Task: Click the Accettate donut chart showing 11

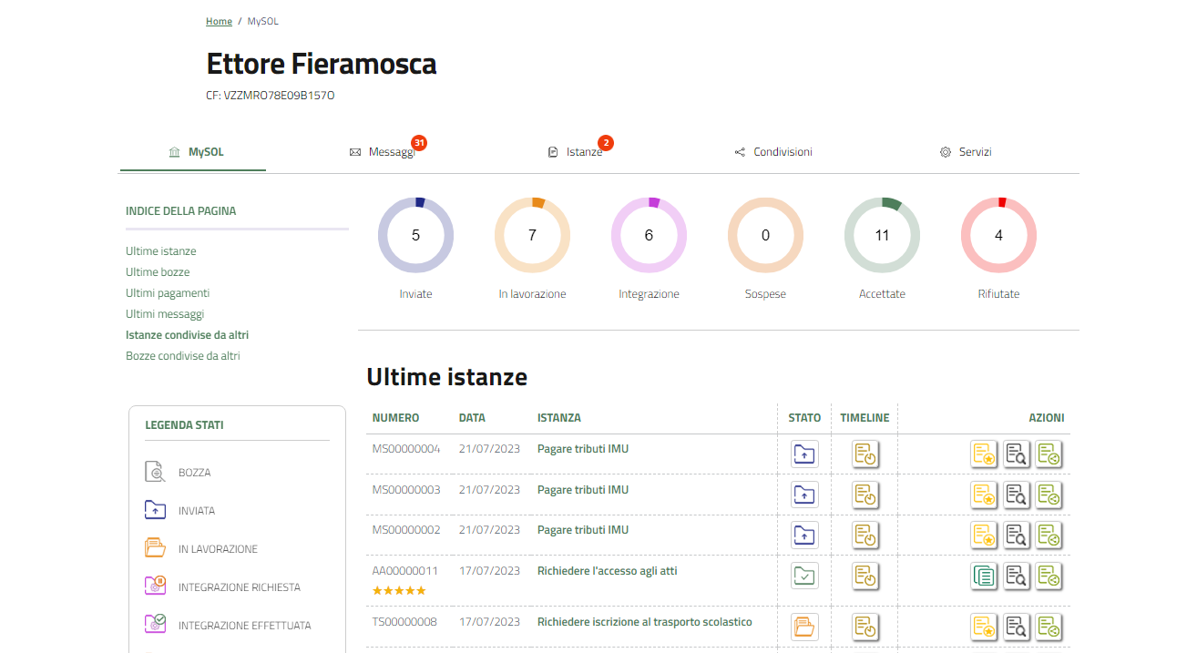Action: click(882, 235)
